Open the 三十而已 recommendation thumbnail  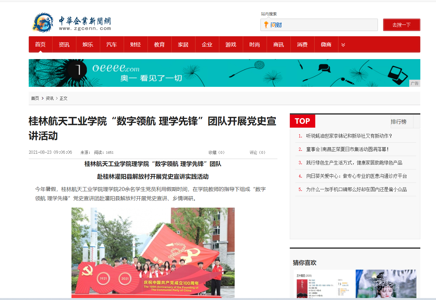click(323, 283)
